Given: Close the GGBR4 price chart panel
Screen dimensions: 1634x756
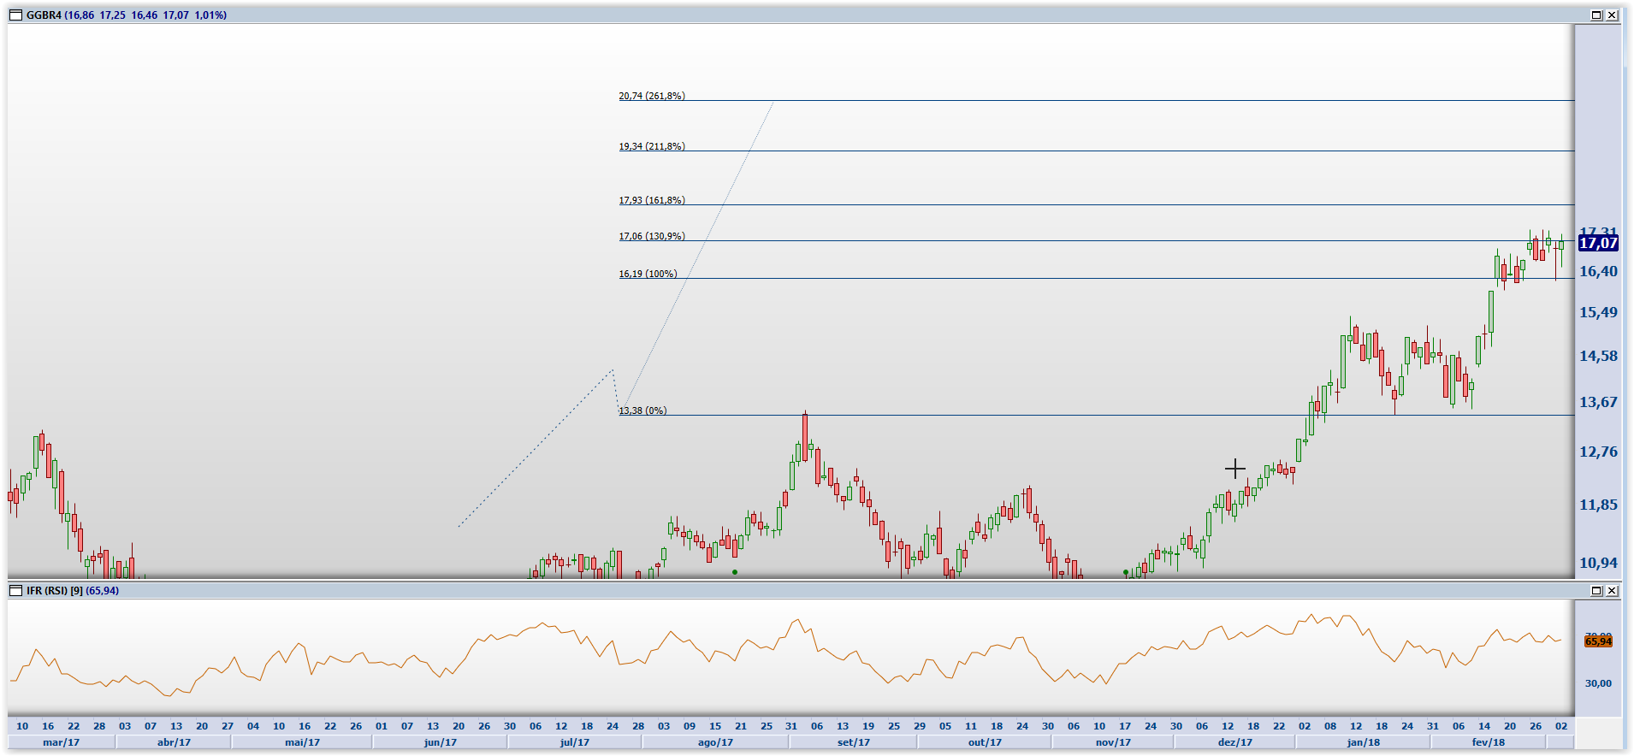Looking at the screenshot, I should point(1612,15).
